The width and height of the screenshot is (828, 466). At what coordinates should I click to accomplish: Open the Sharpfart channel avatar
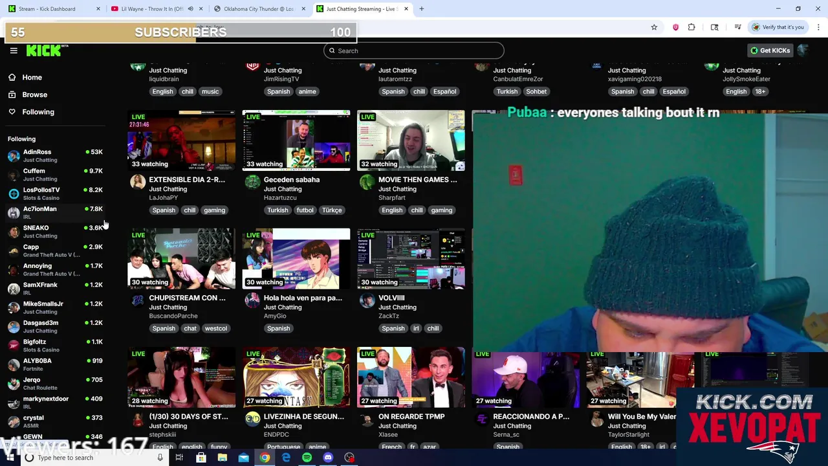367,183
